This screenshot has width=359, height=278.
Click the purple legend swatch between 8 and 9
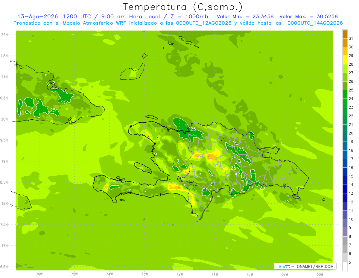[345, 232]
